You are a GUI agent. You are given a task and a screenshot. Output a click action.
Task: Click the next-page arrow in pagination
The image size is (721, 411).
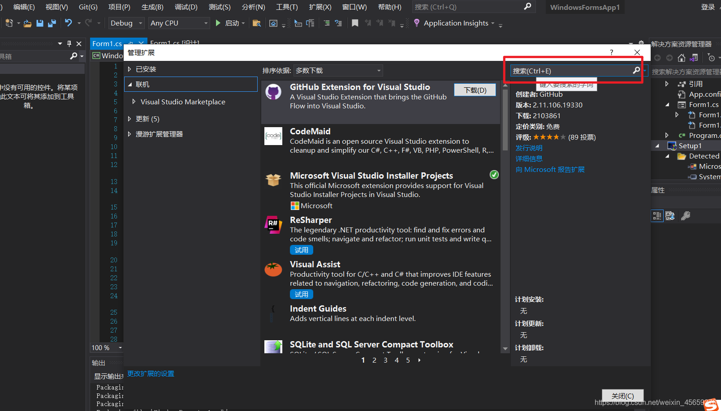[419, 360]
